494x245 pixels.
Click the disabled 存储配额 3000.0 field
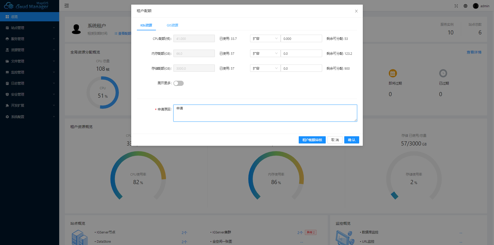pos(194,68)
